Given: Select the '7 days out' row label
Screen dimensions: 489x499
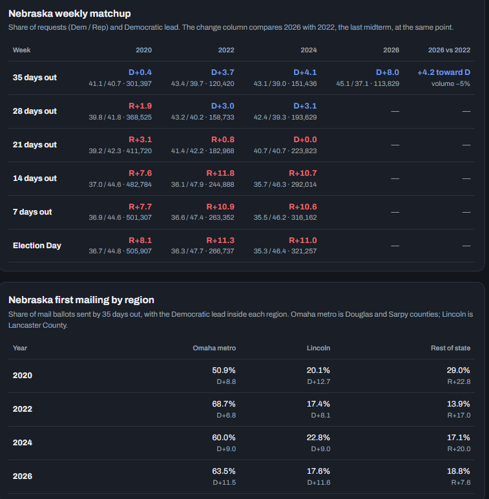Looking at the screenshot, I should pos(32,212).
